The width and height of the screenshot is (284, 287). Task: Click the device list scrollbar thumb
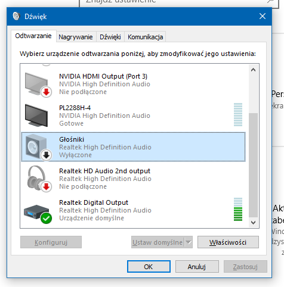[x=253, y=165]
